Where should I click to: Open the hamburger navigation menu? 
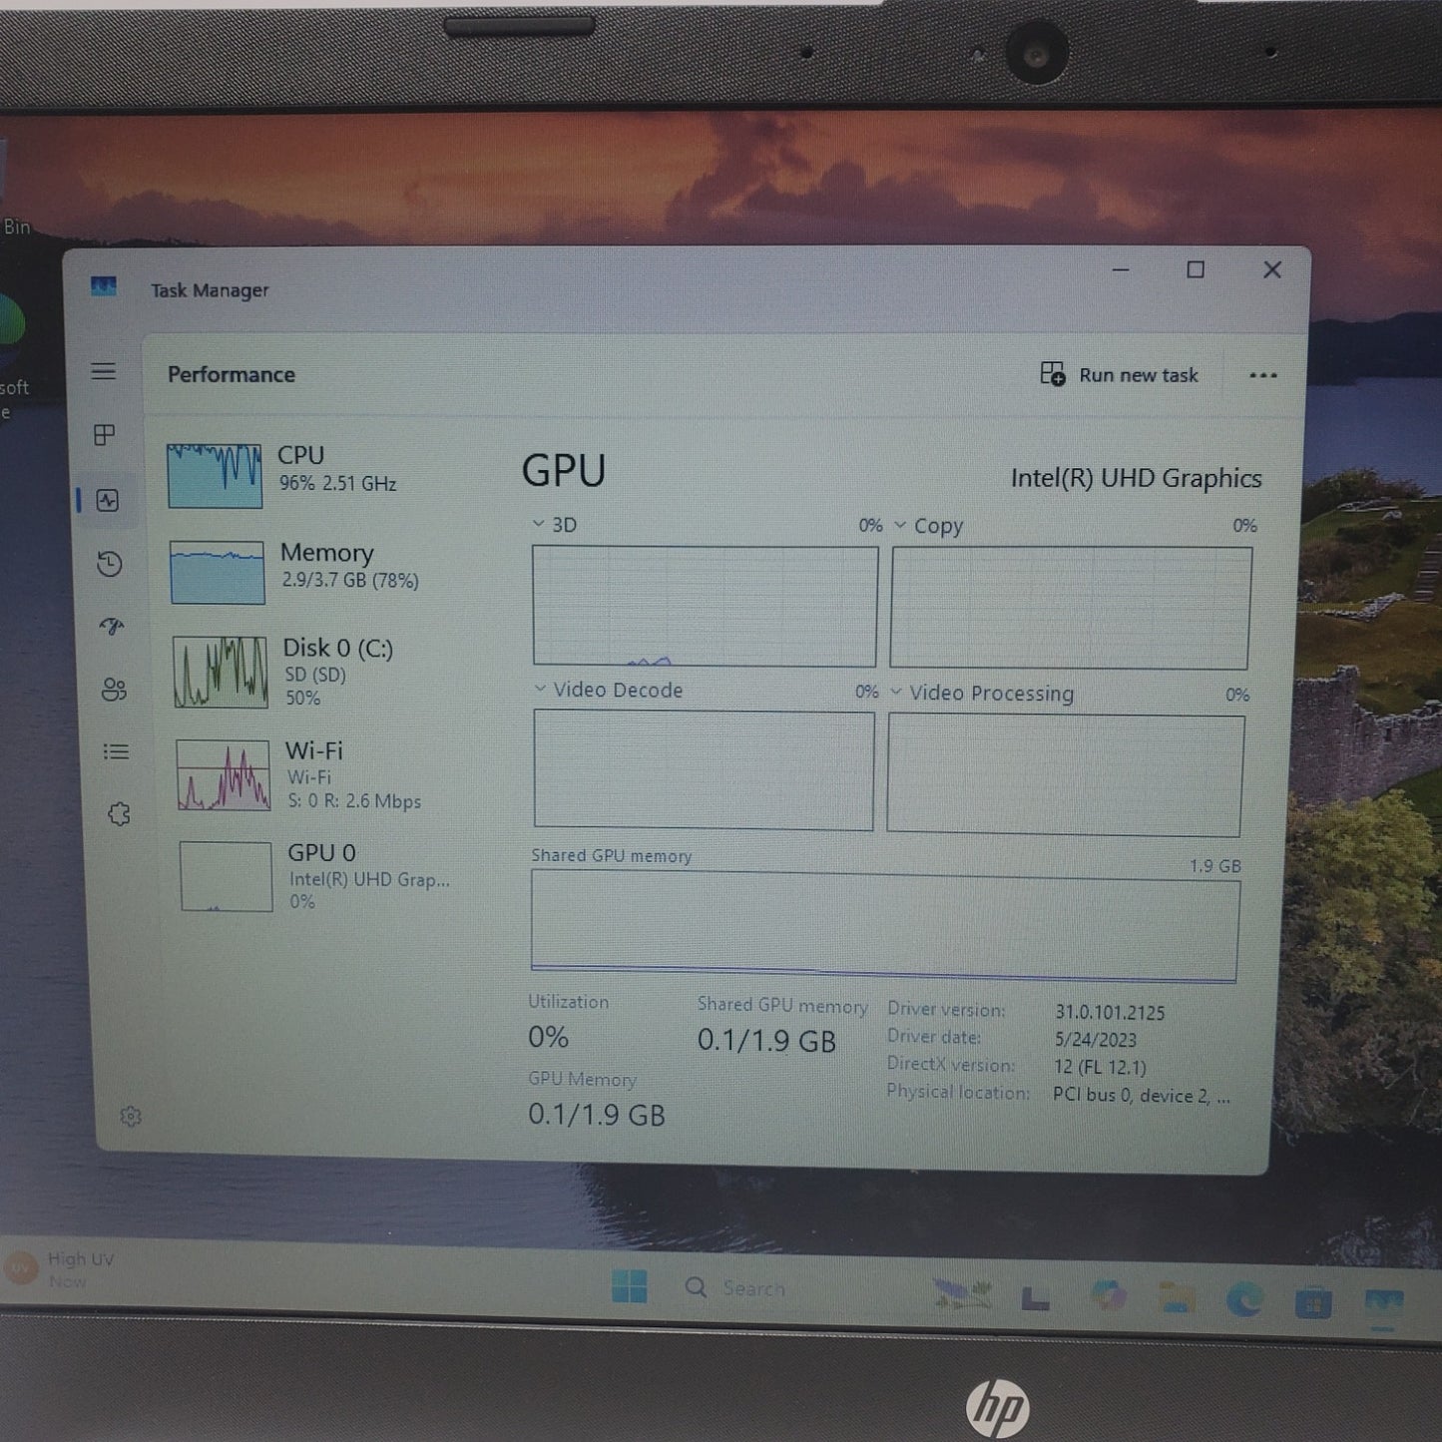[104, 371]
